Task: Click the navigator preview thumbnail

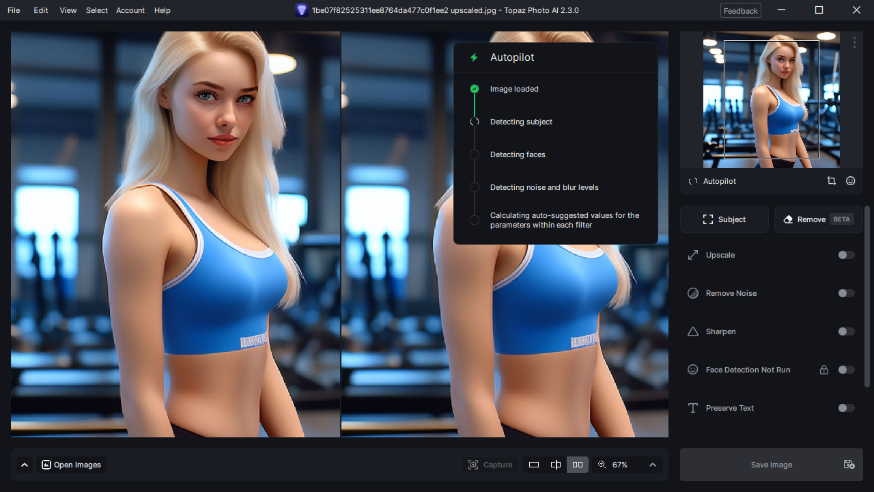Action: click(x=772, y=100)
